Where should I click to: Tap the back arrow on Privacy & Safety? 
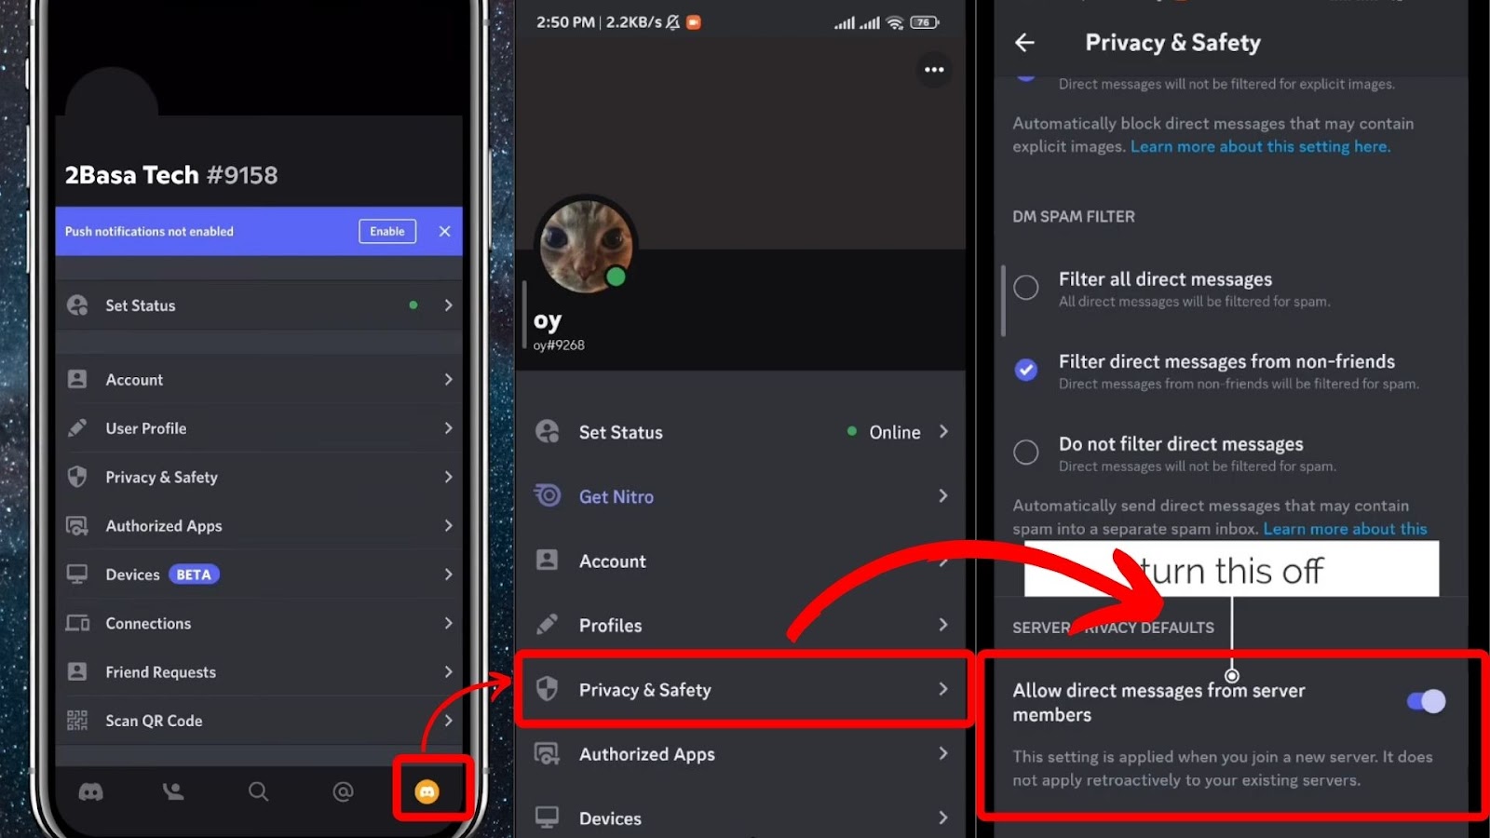coord(1023,42)
